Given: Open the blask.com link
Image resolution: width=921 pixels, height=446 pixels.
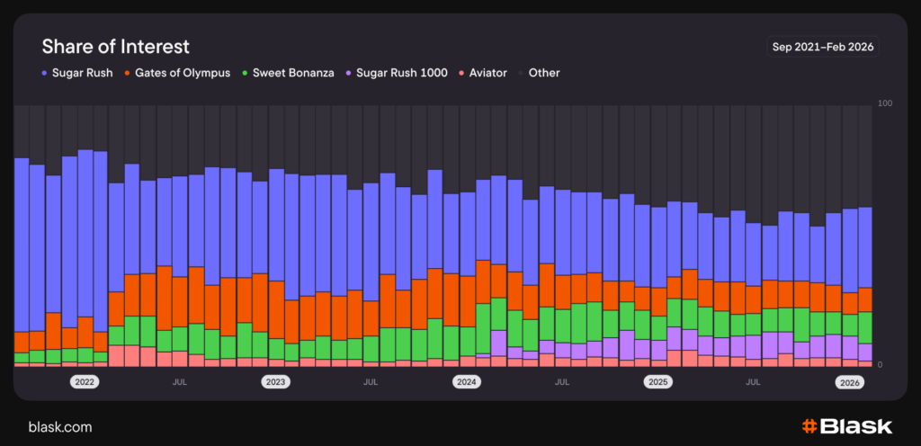Looking at the screenshot, I should [60, 427].
